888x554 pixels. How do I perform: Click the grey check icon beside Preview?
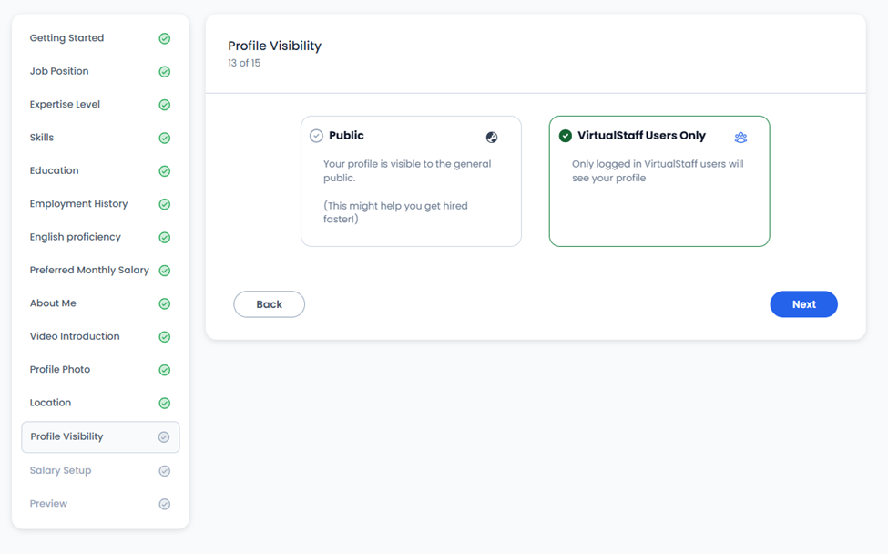(x=164, y=504)
